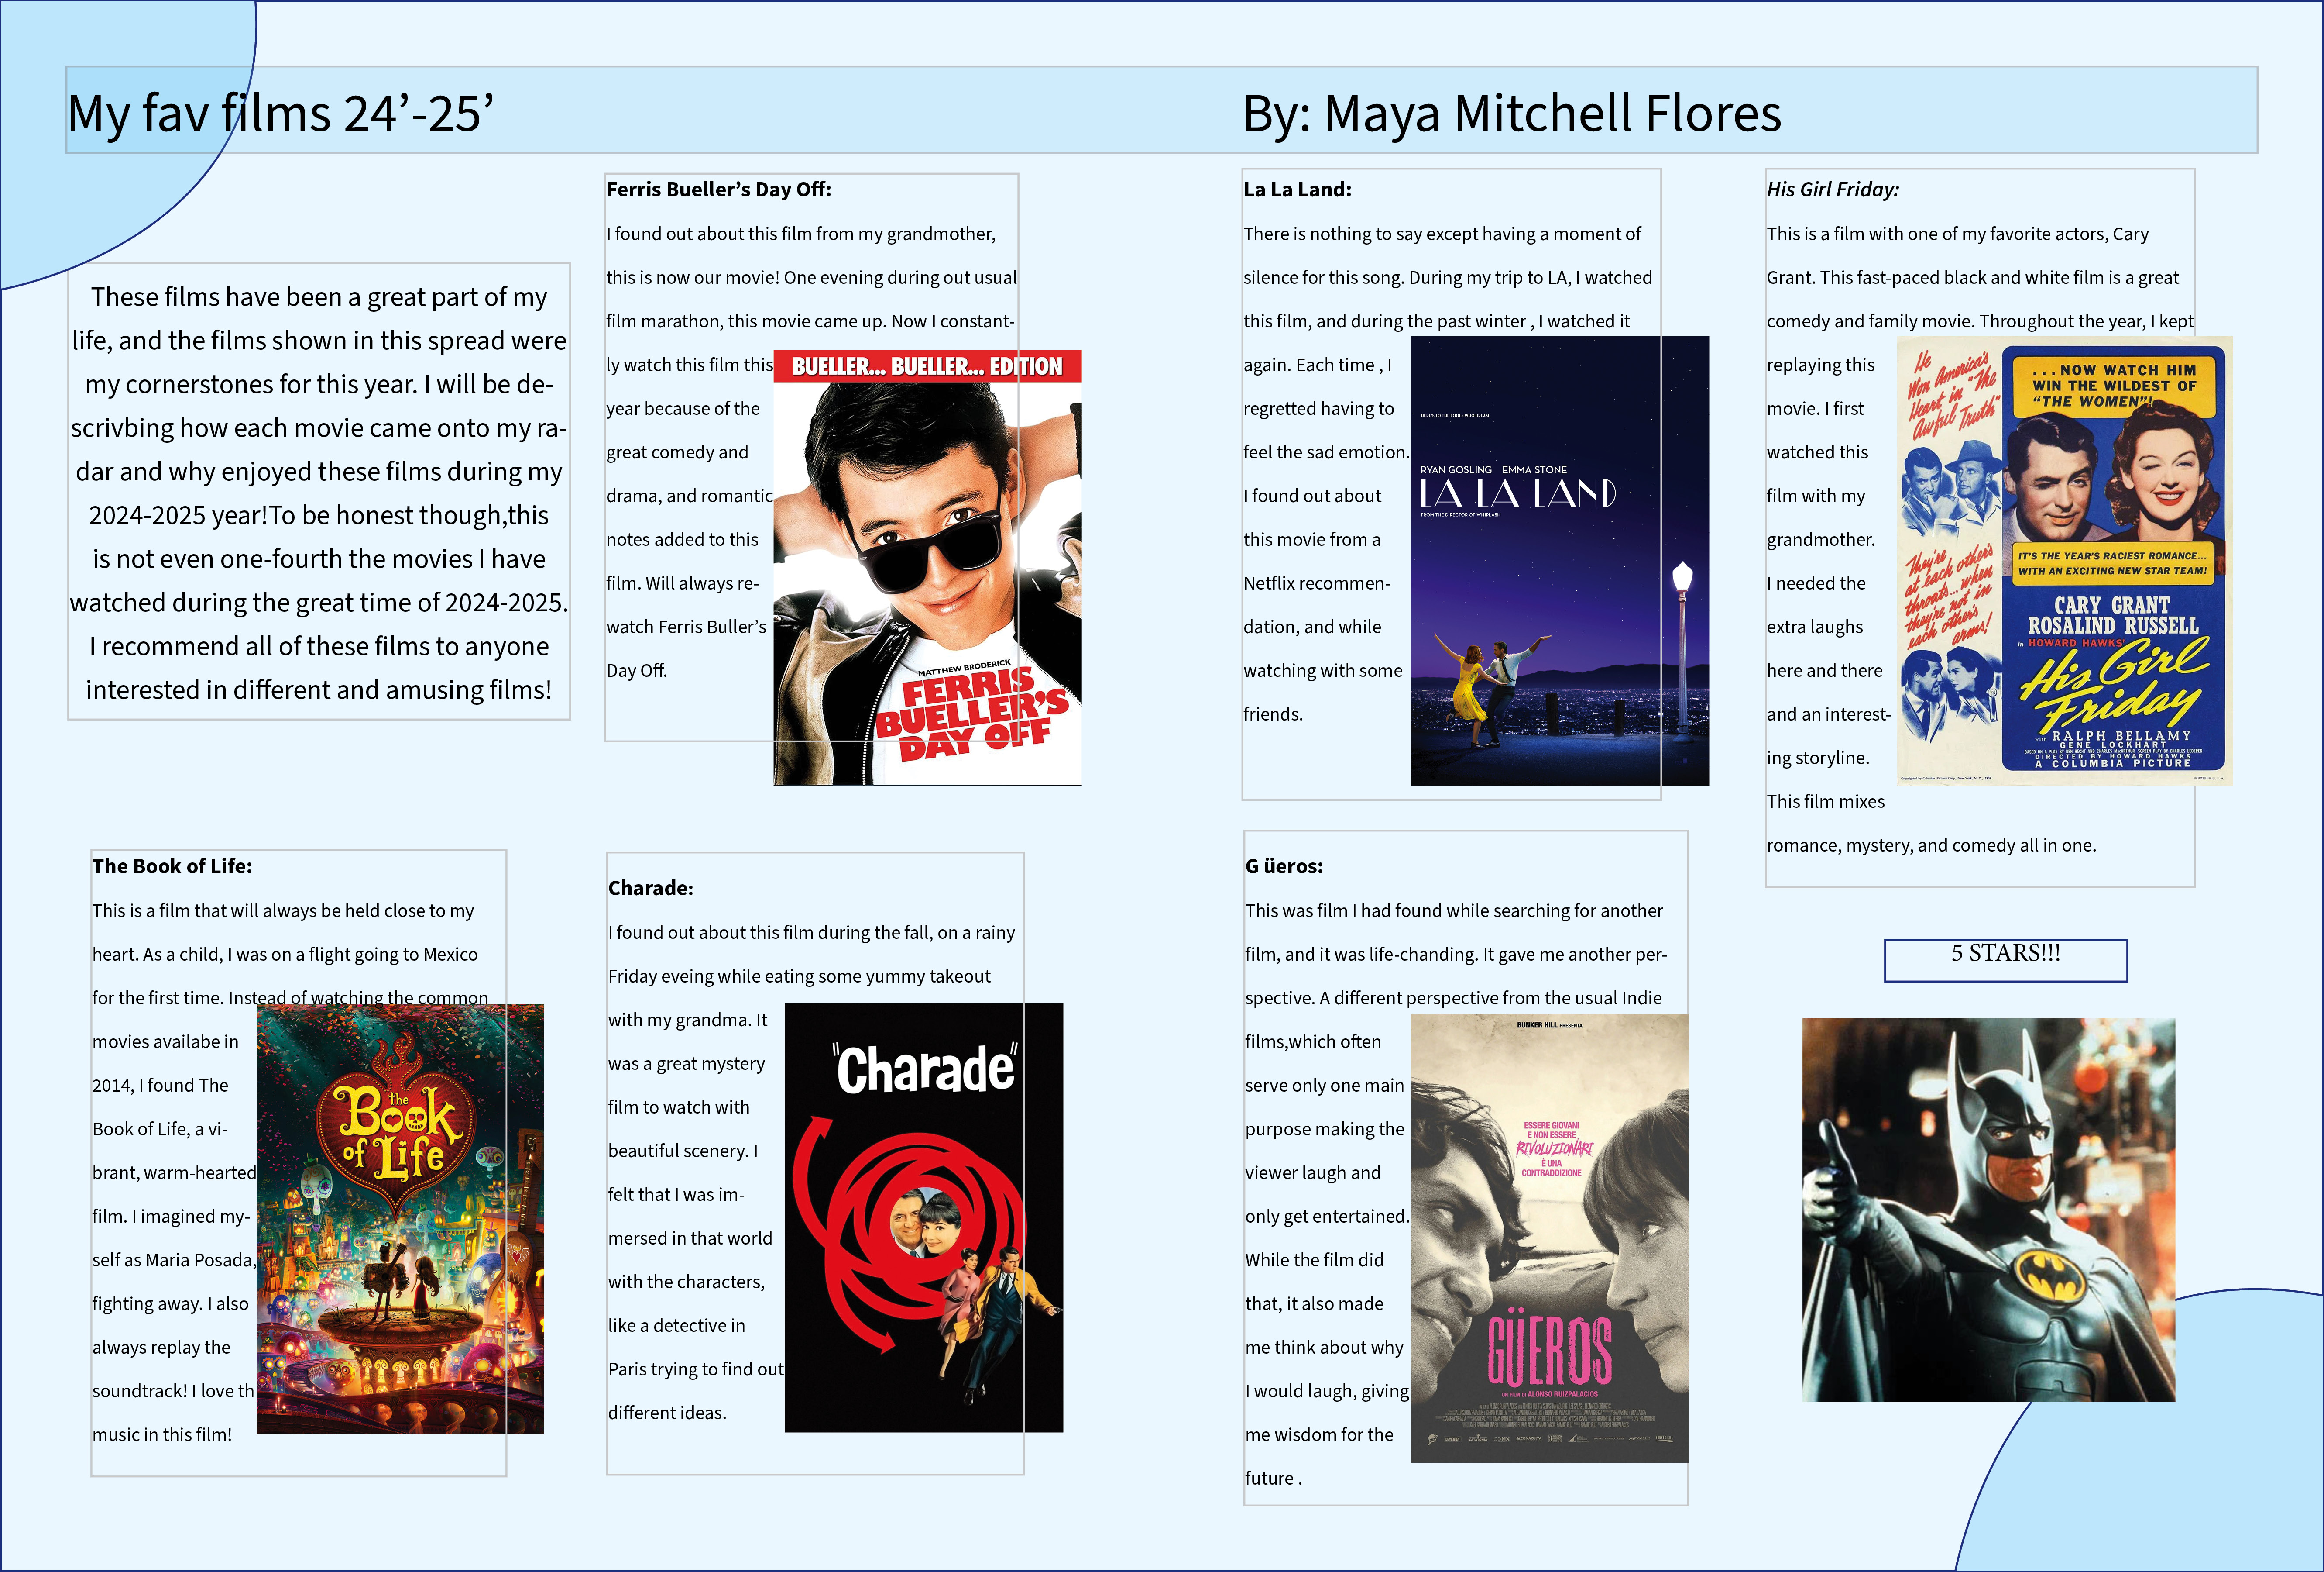Click the line 'watched during the great time of 2024-2025.'
This screenshot has height=1572, width=2324.
(x=319, y=603)
